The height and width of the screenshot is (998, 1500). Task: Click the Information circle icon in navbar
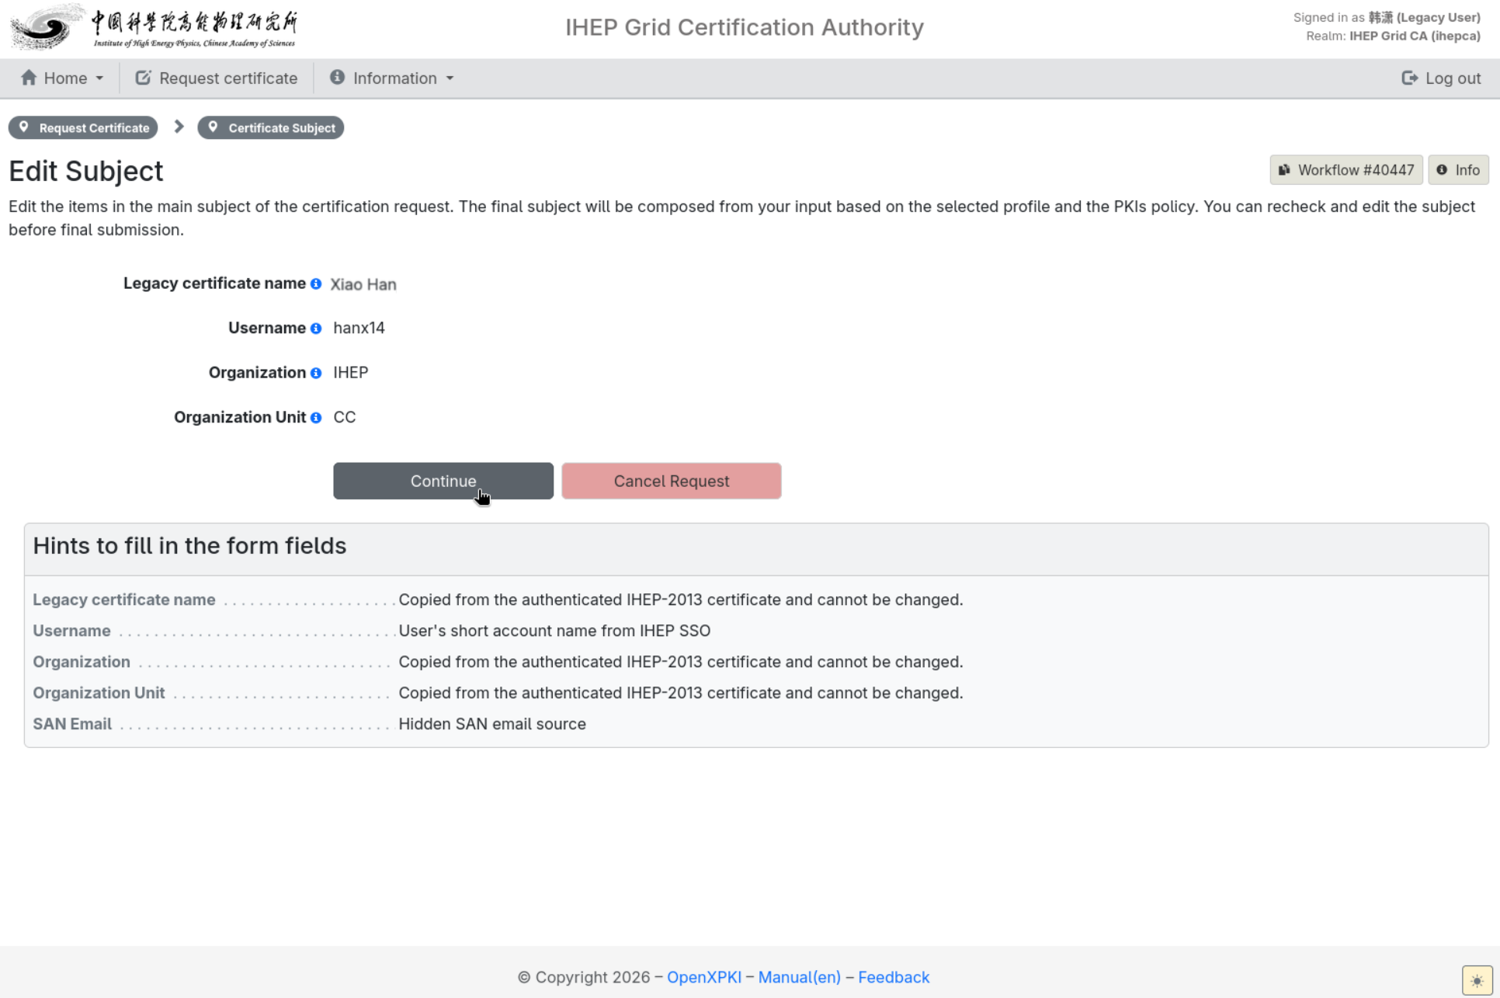(337, 77)
